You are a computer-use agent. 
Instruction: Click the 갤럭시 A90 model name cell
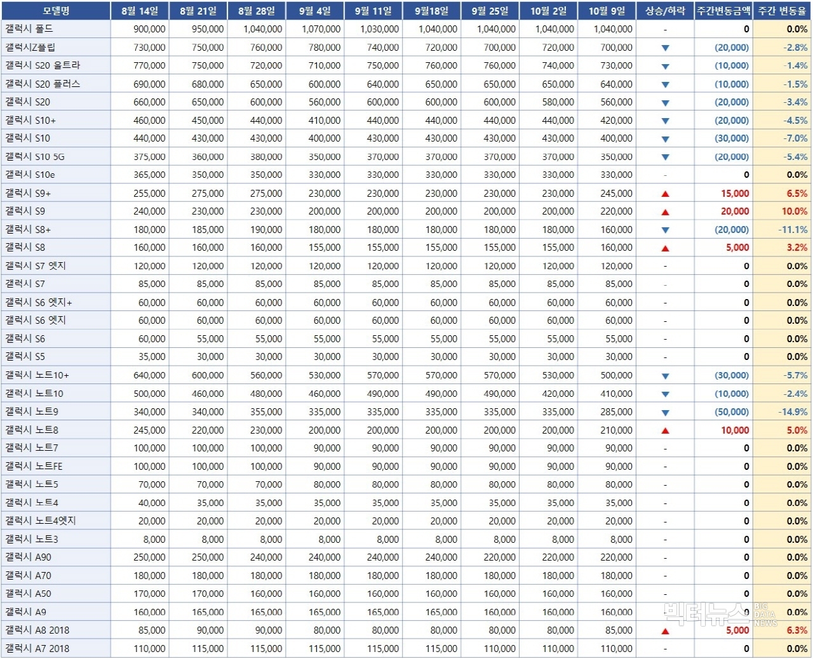pyautogui.click(x=56, y=557)
